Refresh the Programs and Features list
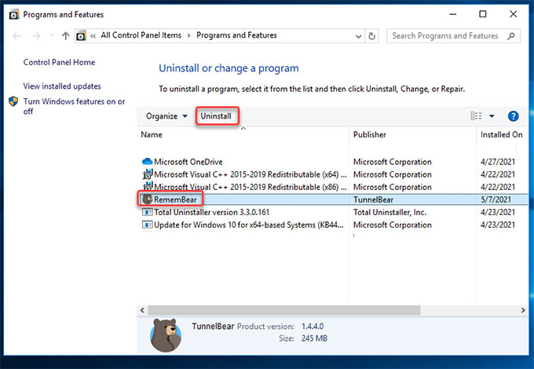This screenshot has width=534, height=369. coord(371,36)
